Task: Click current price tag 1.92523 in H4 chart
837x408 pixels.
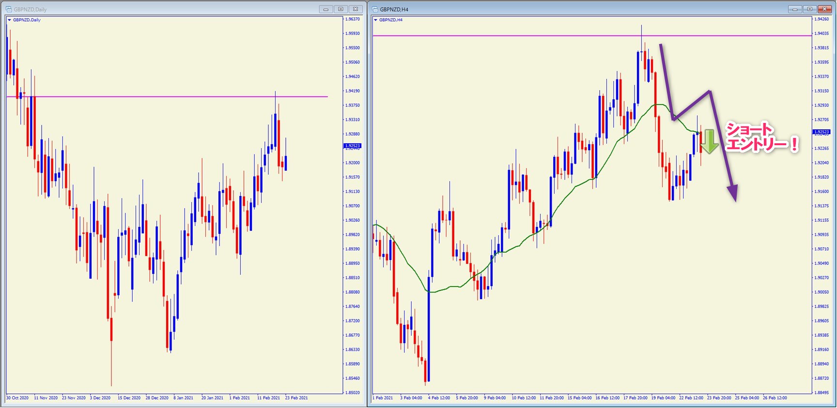Action: [821, 132]
